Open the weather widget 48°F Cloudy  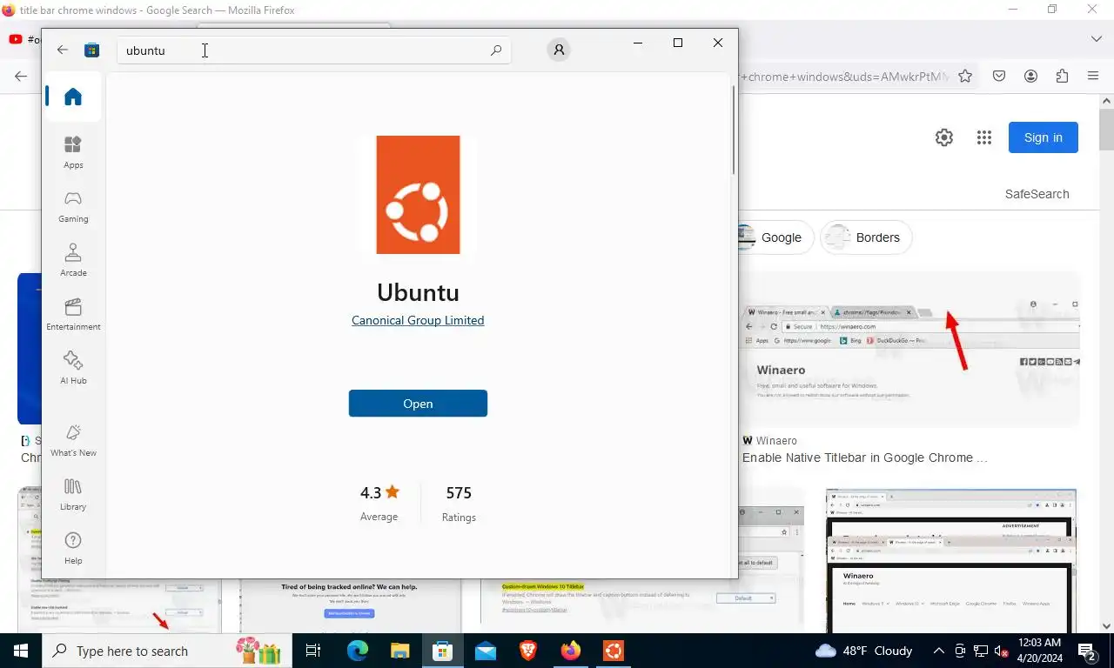(864, 651)
